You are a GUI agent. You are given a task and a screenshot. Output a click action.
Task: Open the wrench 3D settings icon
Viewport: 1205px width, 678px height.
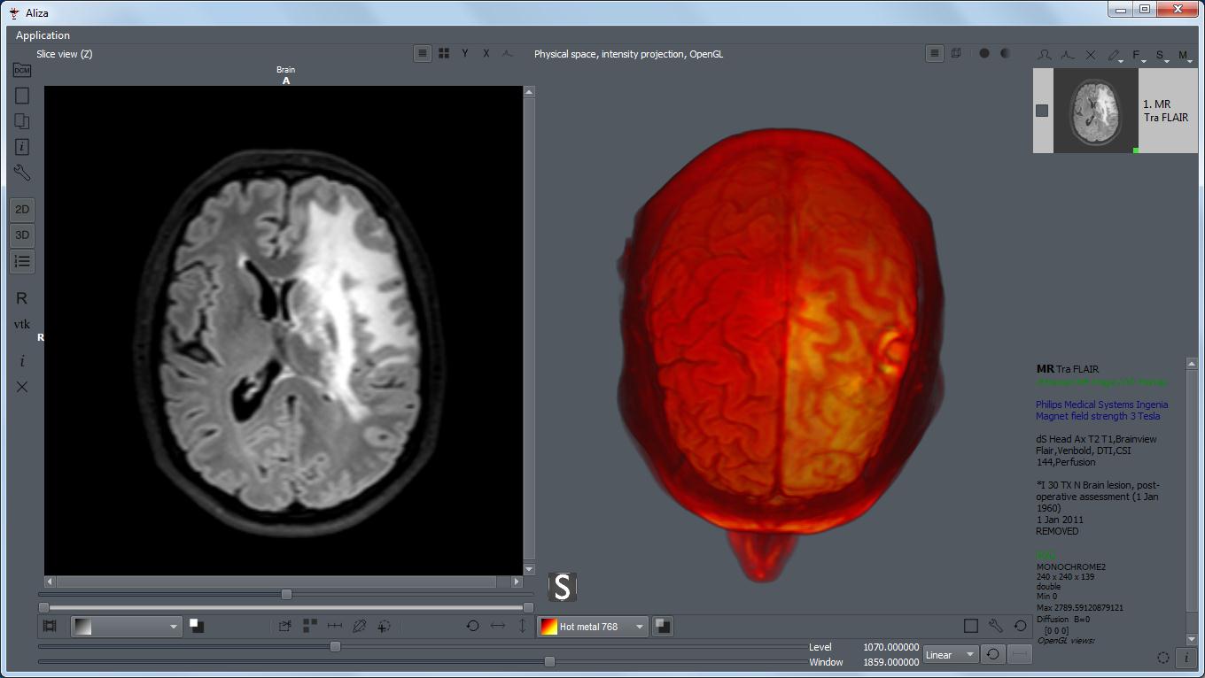996,626
